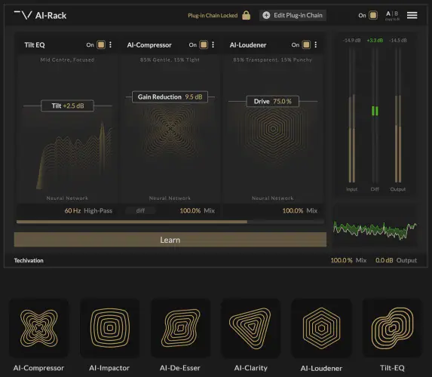The width and height of the screenshot is (432, 377).
Task: Click the Learn button
Action: click(170, 240)
